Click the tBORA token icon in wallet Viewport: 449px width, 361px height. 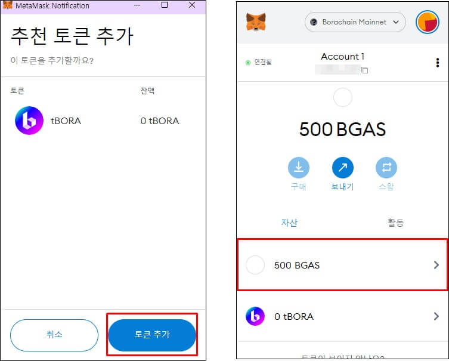[x=255, y=316]
